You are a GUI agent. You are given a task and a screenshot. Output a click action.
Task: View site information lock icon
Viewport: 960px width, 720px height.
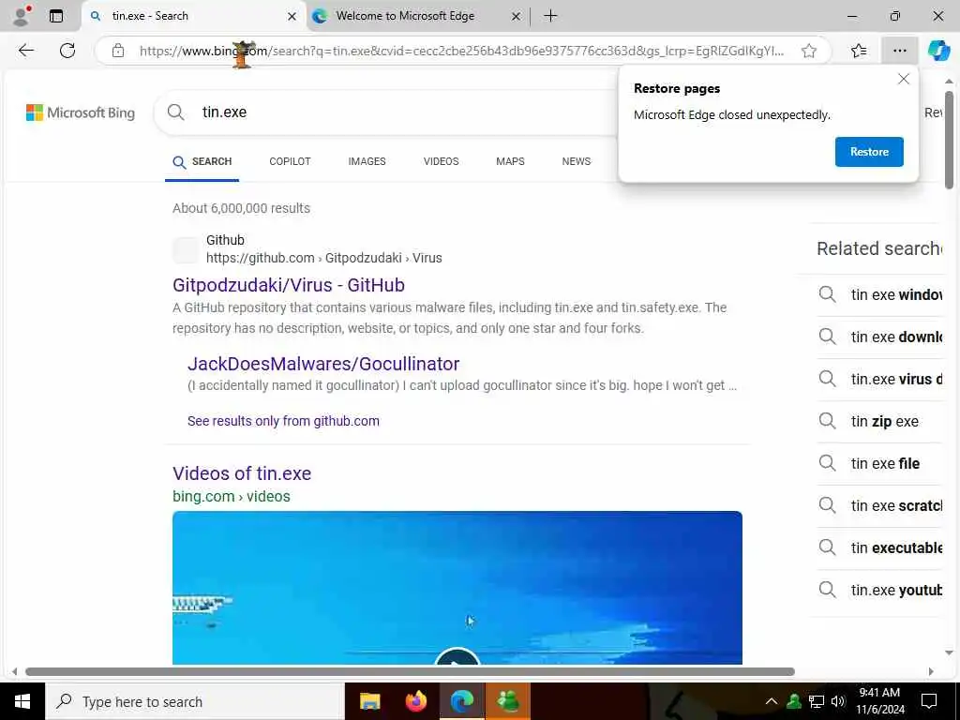(118, 51)
